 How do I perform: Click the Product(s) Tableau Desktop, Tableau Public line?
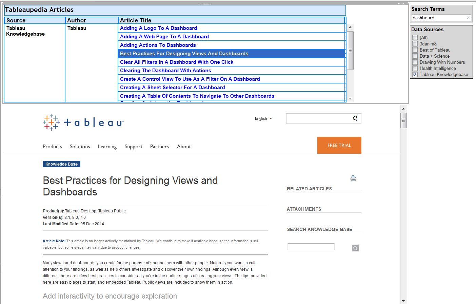click(84, 211)
